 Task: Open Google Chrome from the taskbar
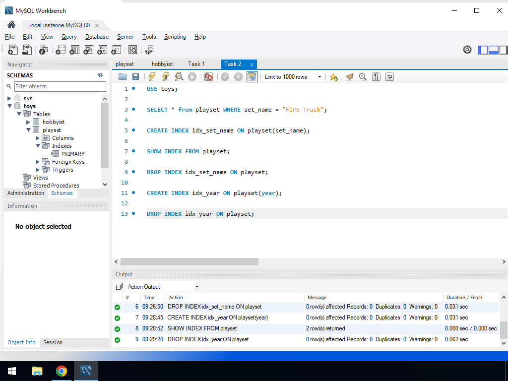62,371
